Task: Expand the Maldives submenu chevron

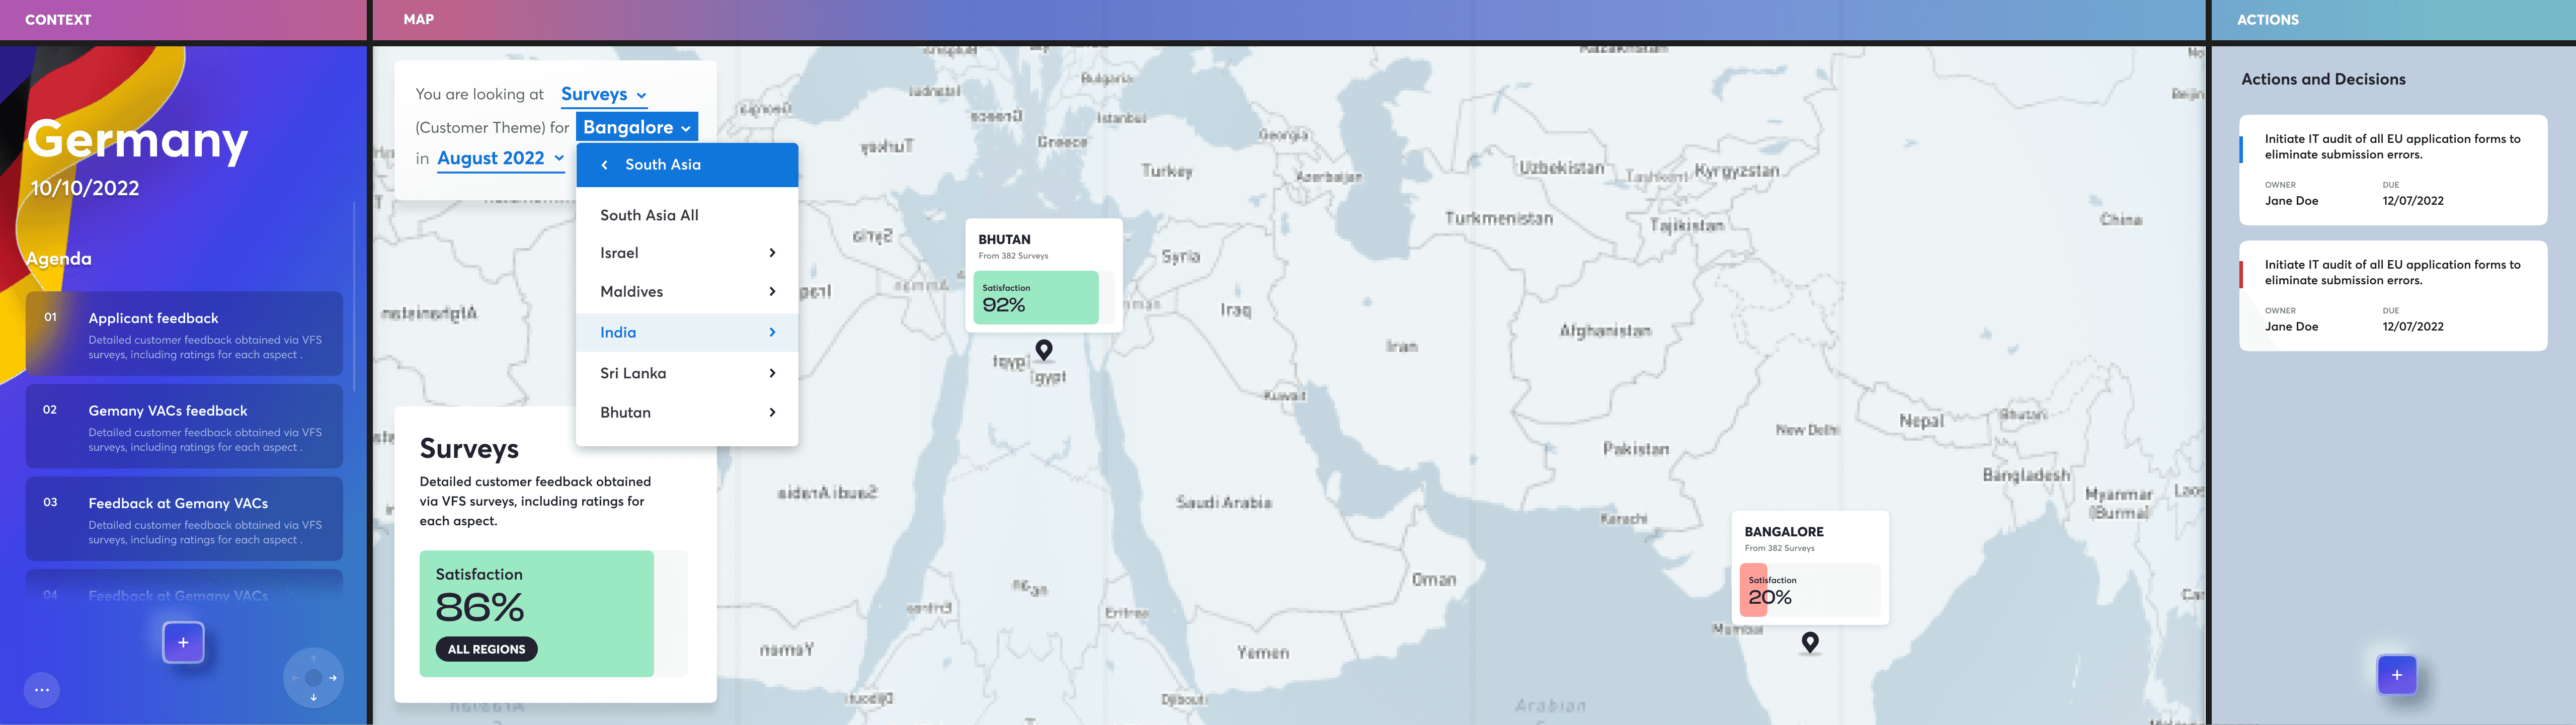Action: click(x=772, y=292)
